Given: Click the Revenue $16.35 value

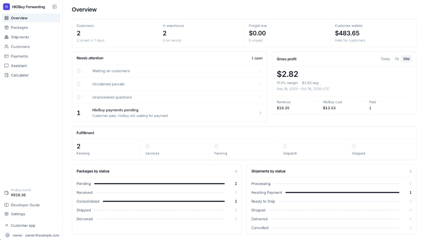Looking at the screenshot, I should click(x=283, y=108).
